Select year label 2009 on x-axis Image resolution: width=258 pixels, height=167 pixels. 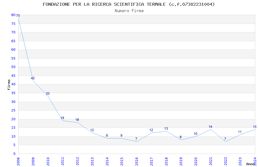[x=33, y=161]
